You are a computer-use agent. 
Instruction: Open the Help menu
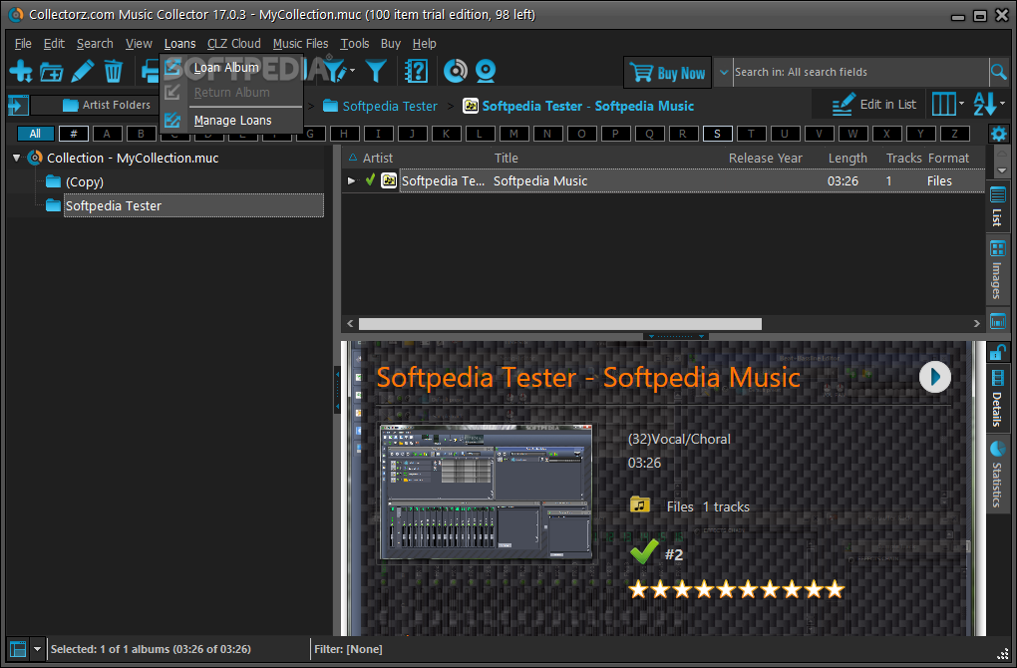click(424, 44)
